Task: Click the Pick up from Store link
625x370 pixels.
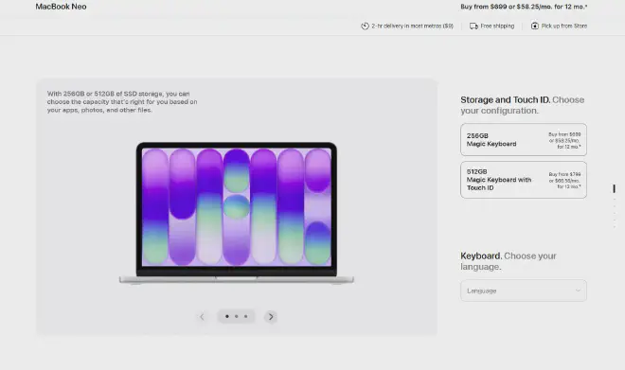Action: tap(564, 26)
